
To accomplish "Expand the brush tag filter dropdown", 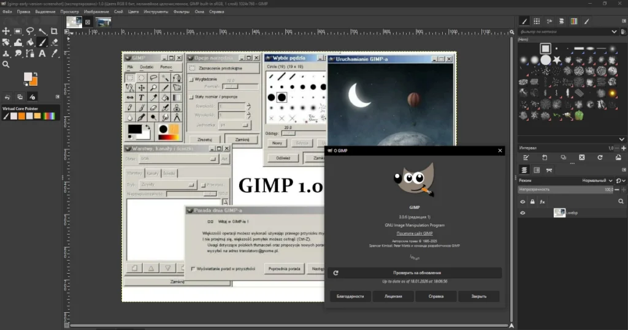I will pos(614,32).
